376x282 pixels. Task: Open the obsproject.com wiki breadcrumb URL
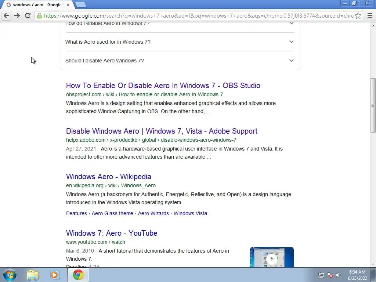click(x=145, y=94)
